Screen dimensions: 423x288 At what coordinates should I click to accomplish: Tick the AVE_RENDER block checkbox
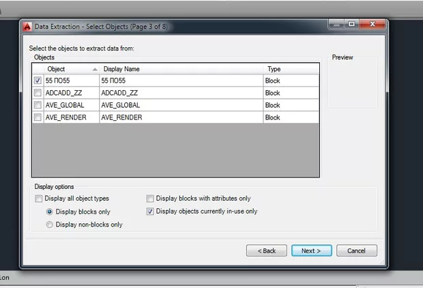[x=38, y=117]
